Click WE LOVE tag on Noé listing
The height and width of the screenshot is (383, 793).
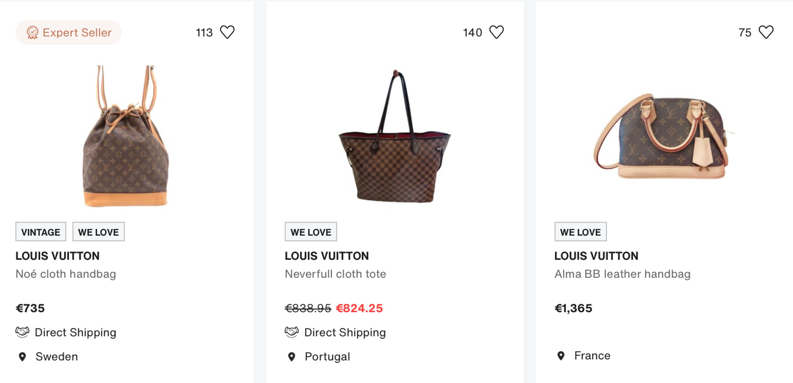pos(99,232)
